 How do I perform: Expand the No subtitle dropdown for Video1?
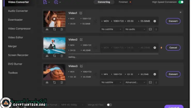(x=111, y=29)
